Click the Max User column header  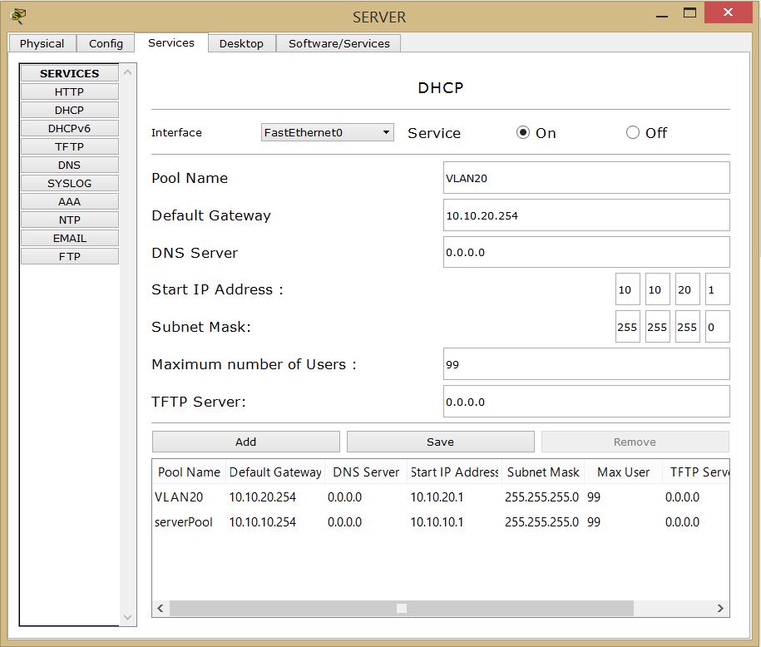coord(623,472)
